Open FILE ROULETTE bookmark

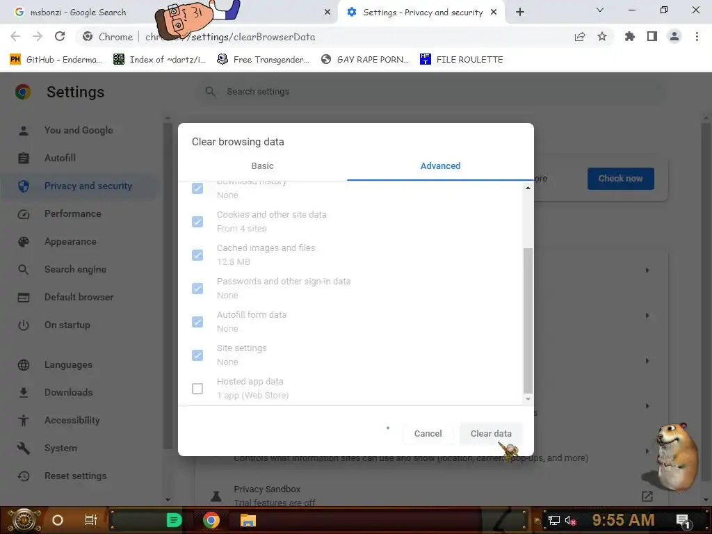tap(462, 60)
